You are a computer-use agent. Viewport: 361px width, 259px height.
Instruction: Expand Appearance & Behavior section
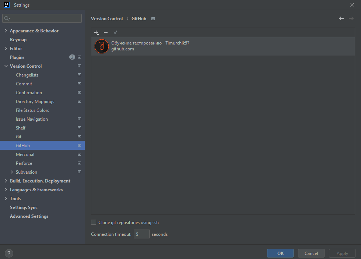coord(6,31)
